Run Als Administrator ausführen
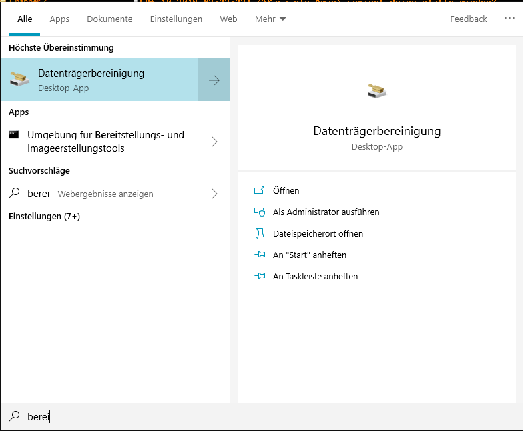This screenshot has height=431, width=524. tap(326, 212)
